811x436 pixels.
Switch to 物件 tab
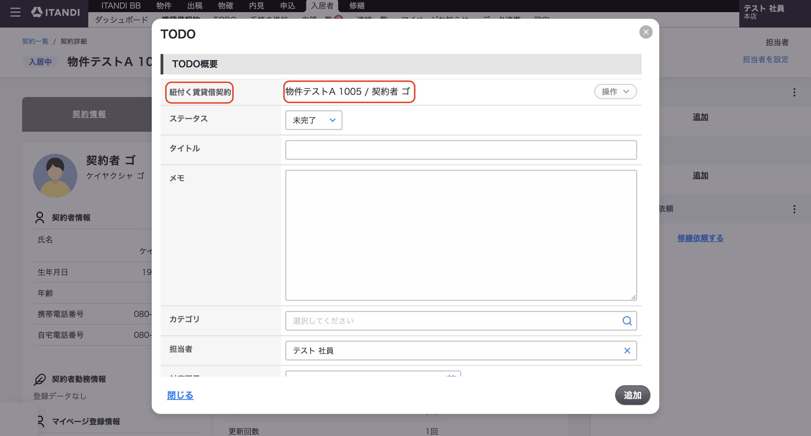pos(164,6)
